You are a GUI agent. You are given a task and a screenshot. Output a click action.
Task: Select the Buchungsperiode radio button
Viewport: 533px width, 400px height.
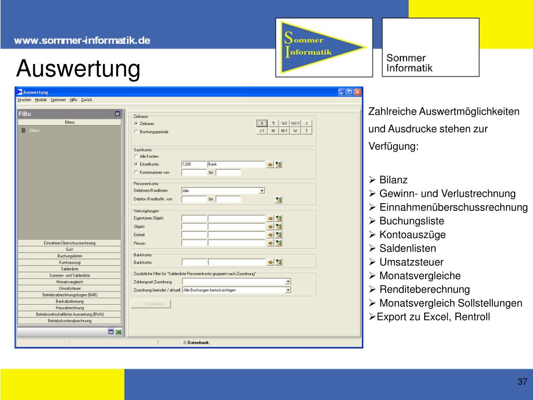(136, 132)
